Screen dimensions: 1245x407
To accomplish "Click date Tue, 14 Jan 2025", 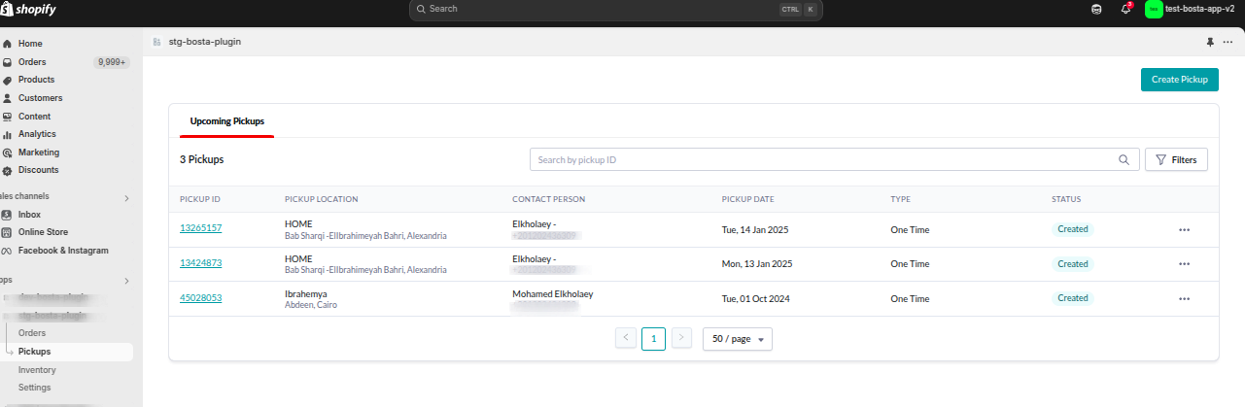I will [757, 229].
